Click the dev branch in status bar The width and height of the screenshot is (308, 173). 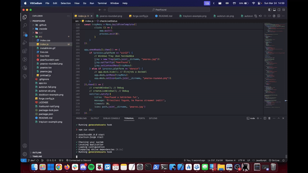(x=32, y=160)
